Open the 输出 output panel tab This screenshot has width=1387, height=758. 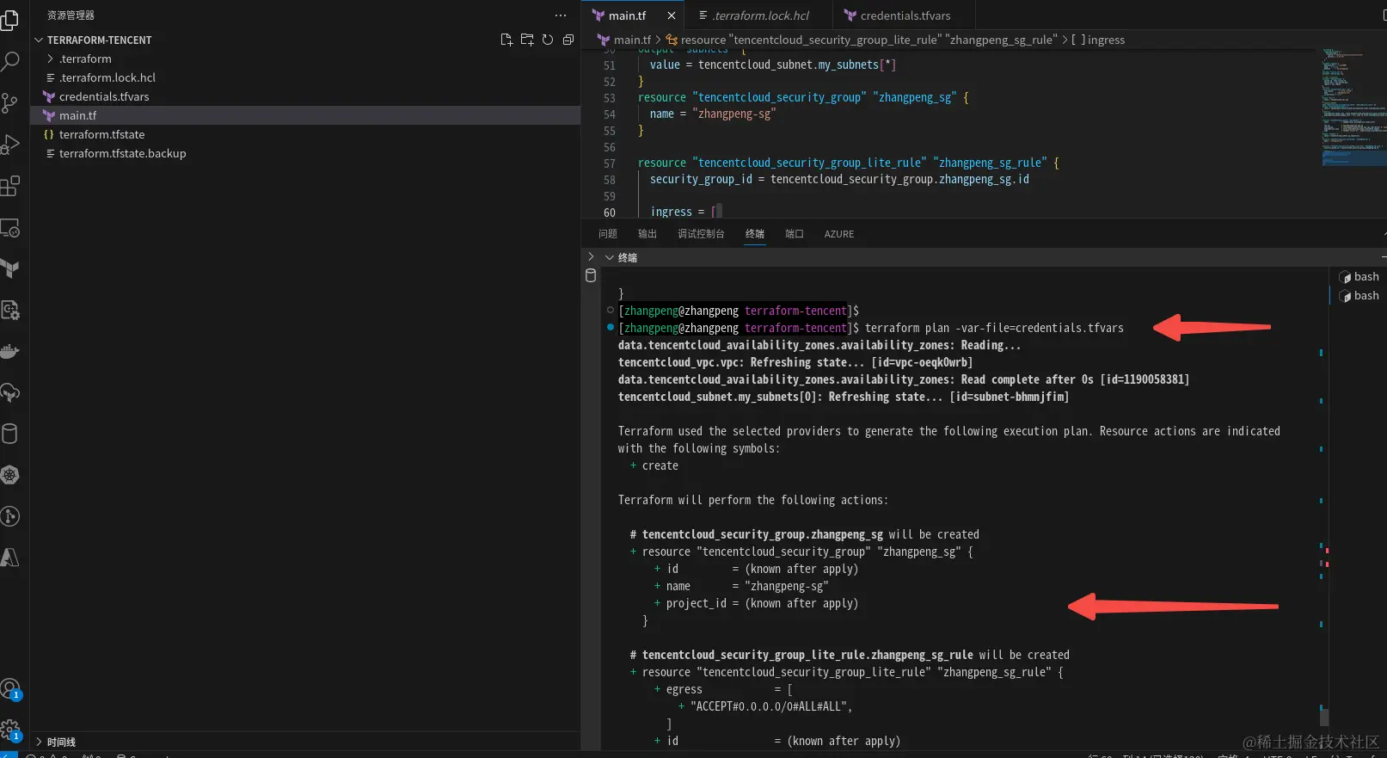click(x=647, y=234)
